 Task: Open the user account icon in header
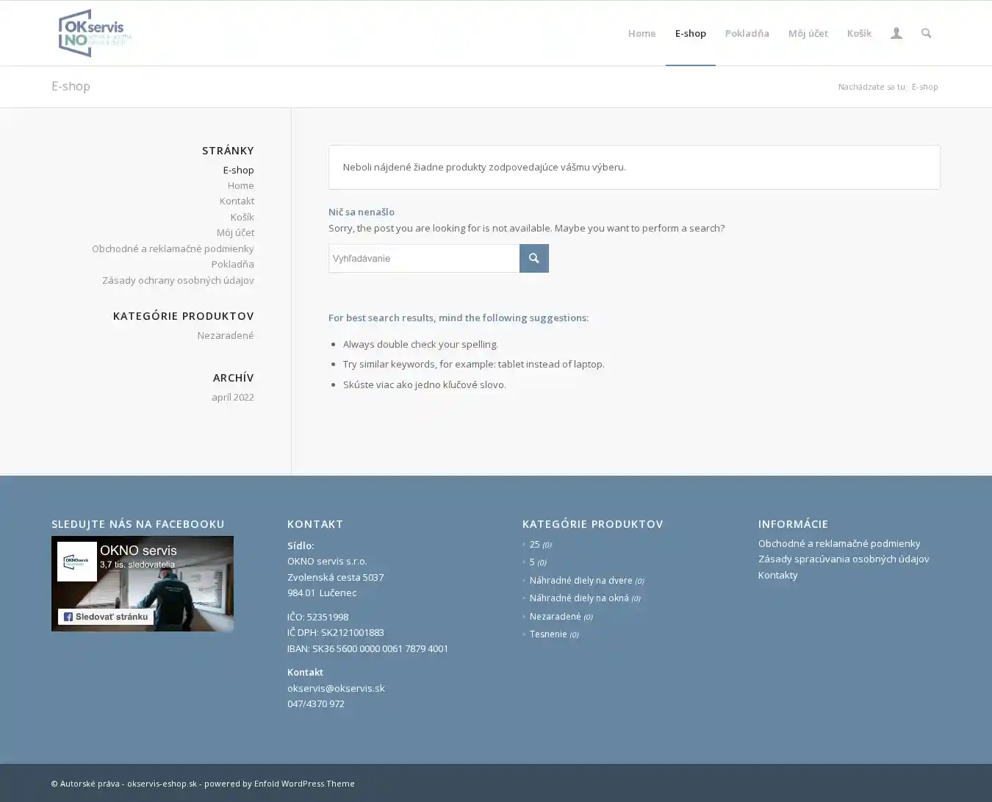896,33
